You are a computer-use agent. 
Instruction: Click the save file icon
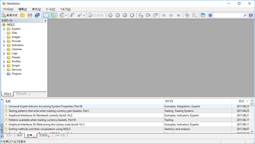30,15
